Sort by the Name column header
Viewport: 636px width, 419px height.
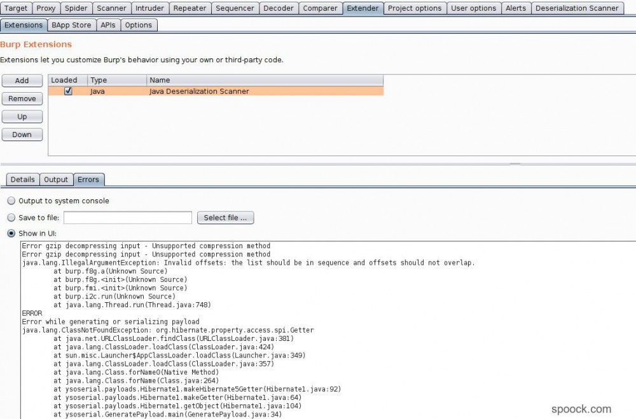click(x=265, y=80)
